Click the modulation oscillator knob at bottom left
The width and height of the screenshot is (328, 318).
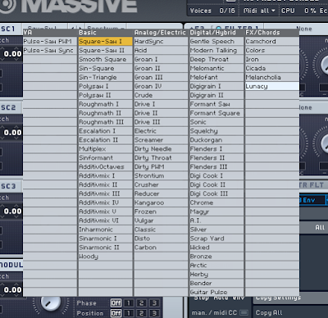point(51,302)
